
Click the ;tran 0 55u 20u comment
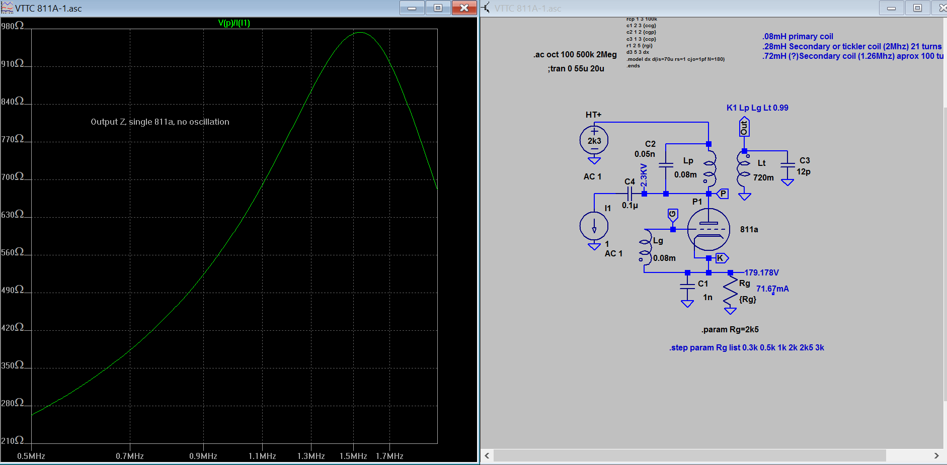(x=576, y=68)
